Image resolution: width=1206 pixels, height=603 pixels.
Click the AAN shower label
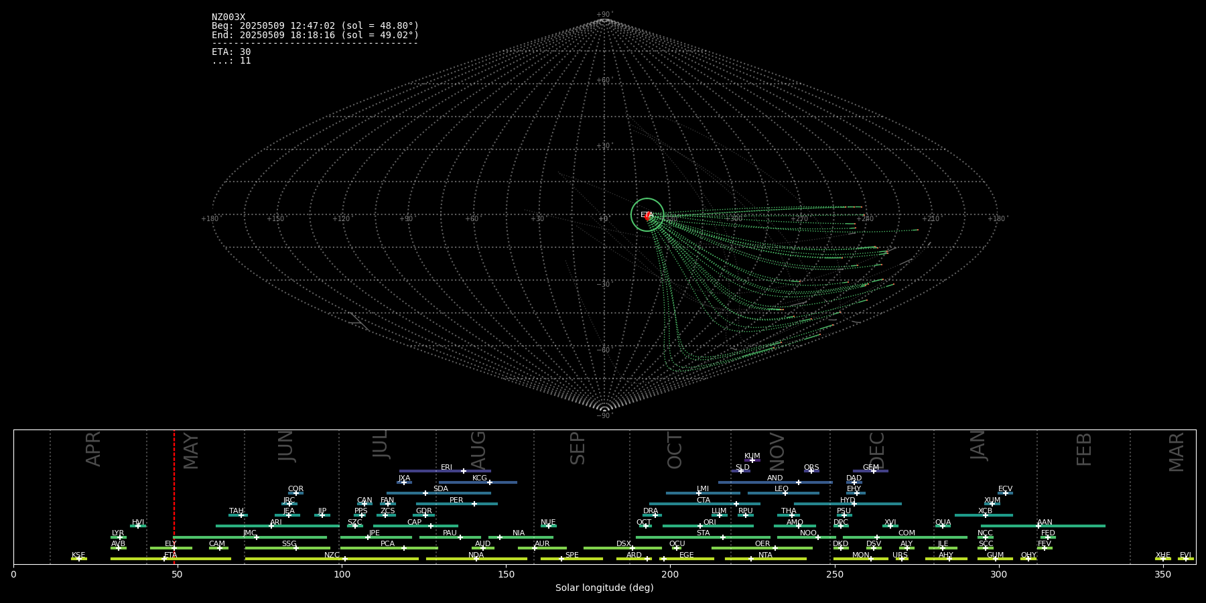pyautogui.click(x=1045, y=522)
